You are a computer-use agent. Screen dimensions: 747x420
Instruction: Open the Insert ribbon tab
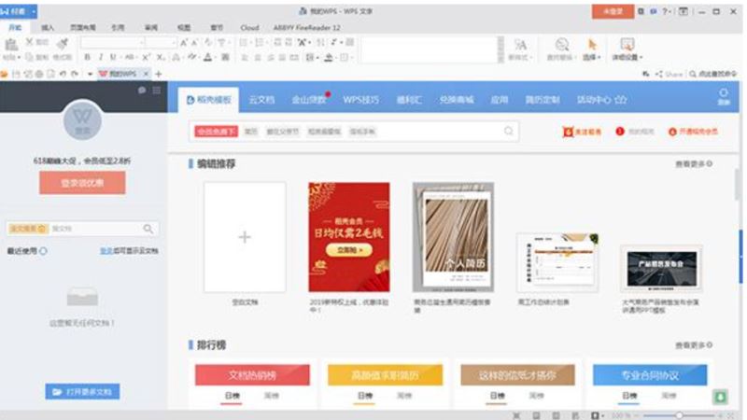click(48, 28)
